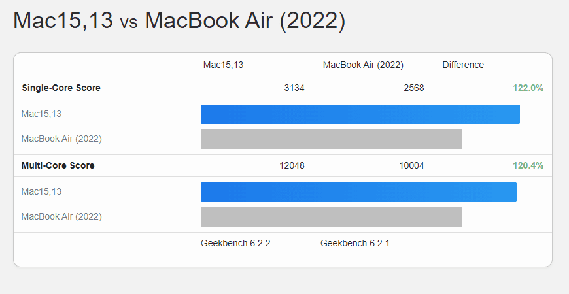Click the Mac15,13 column header
Screen dimensions: 569x294
pyautogui.click(x=223, y=65)
